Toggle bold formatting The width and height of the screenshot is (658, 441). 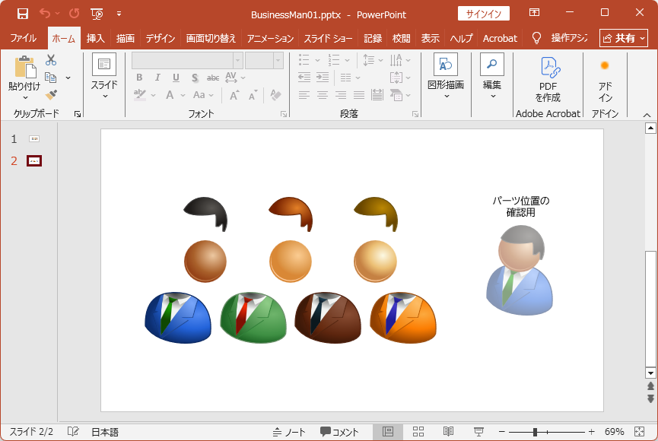click(x=140, y=77)
